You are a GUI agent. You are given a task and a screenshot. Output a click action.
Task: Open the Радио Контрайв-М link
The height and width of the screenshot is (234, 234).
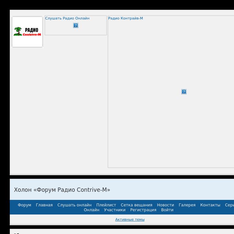pyautogui.click(x=125, y=18)
